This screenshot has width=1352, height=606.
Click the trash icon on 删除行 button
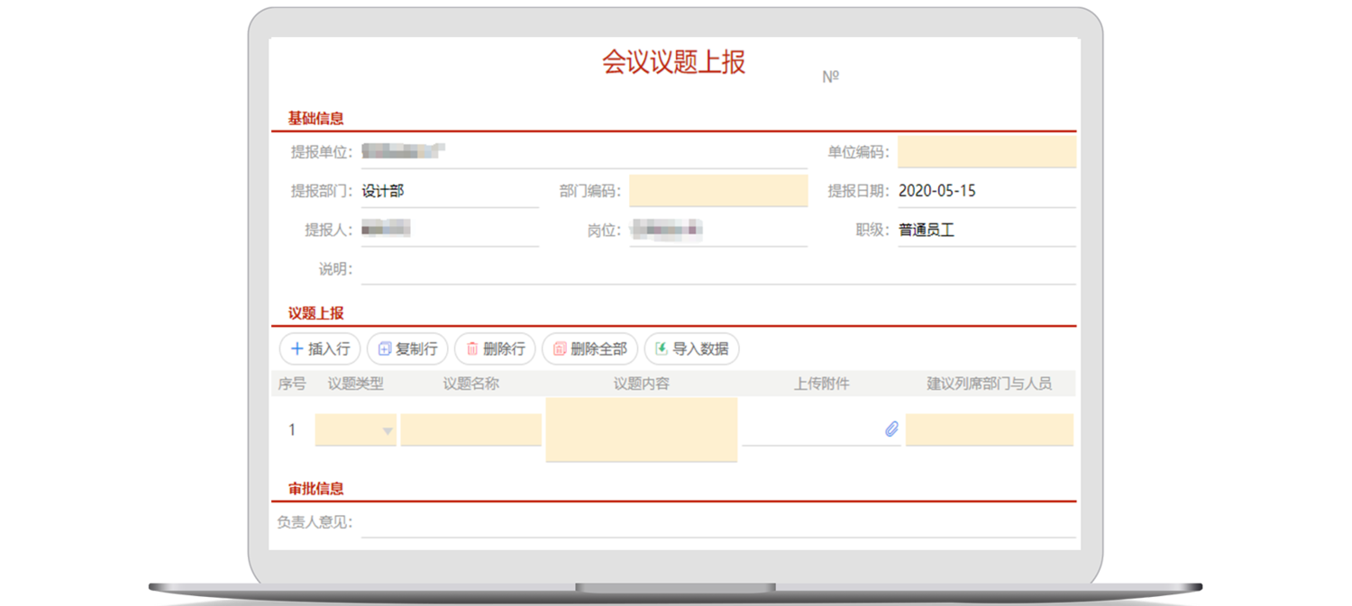point(472,349)
